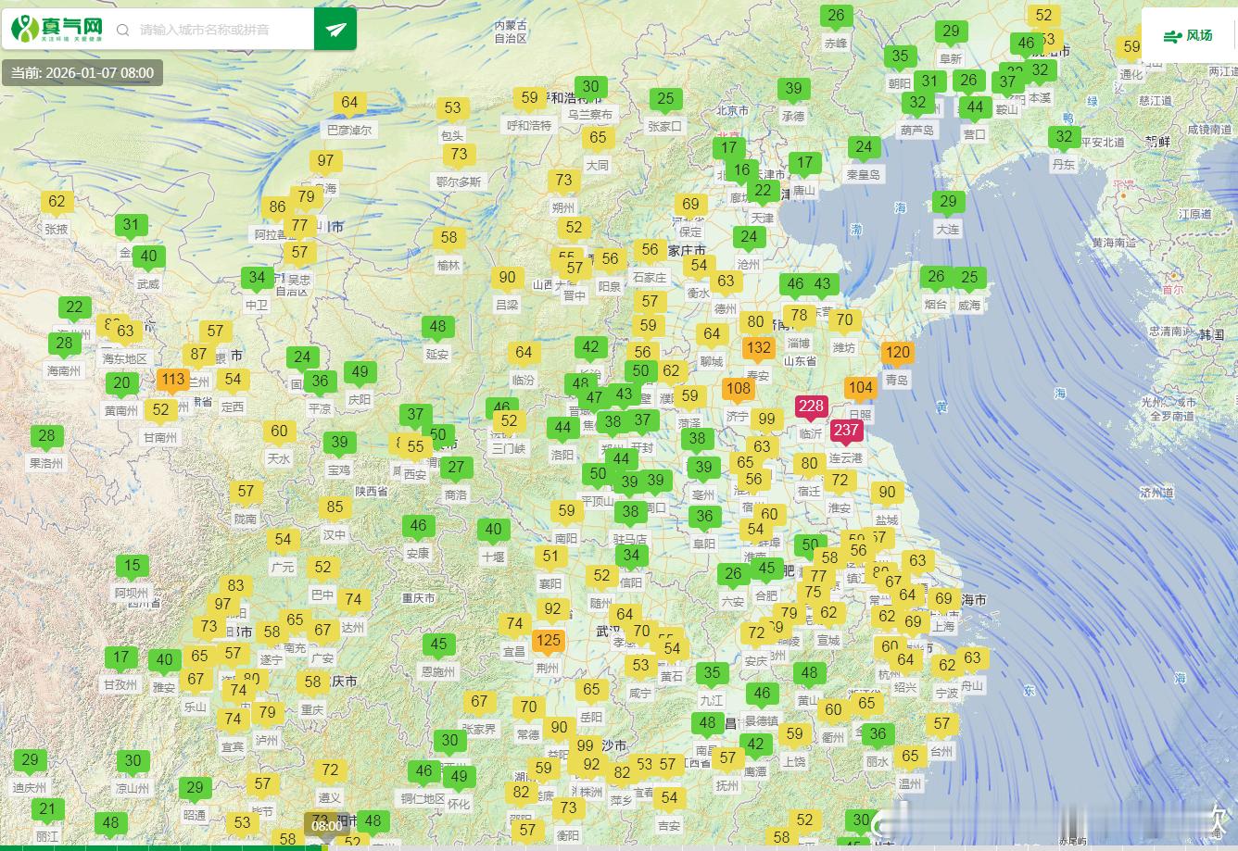Click the 真气网 logo

point(57,30)
